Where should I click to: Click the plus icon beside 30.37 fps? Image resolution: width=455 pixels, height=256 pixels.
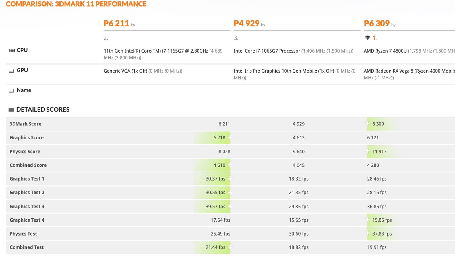[x=230, y=179]
